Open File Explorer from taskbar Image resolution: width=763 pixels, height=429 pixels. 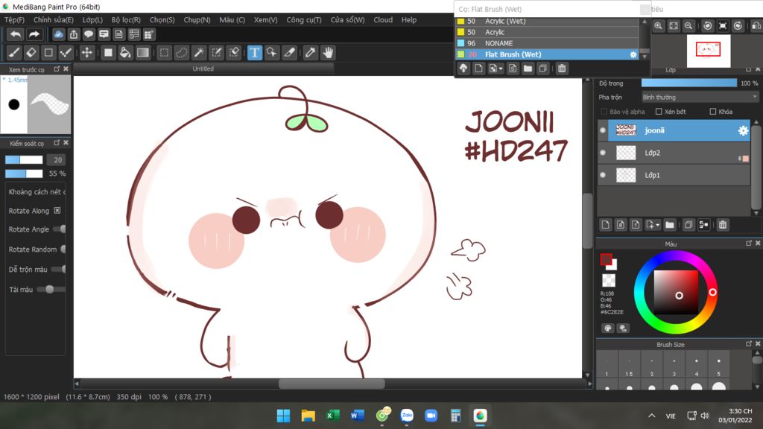click(308, 416)
